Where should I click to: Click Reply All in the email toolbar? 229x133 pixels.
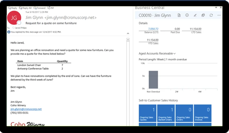[x=25, y=8]
